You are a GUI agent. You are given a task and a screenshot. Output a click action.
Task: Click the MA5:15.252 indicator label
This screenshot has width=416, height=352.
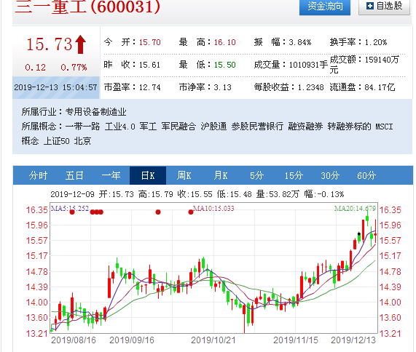click(x=70, y=209)
